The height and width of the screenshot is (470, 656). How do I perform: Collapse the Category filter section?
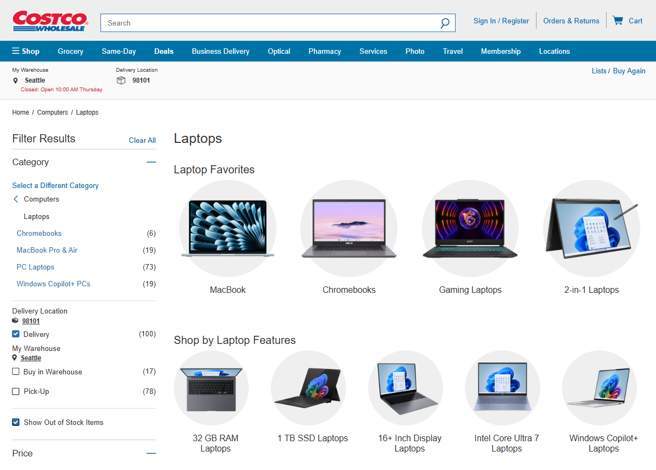click(151, 162)
